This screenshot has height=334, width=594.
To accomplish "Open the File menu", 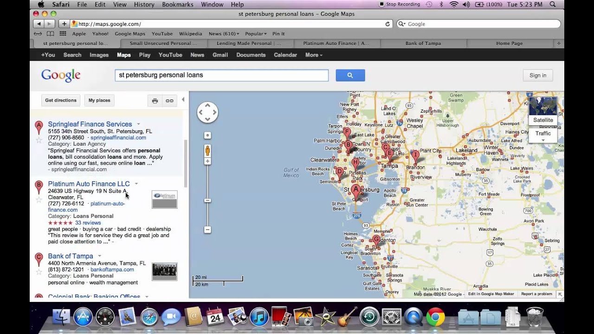I will [x=82, y=4].
